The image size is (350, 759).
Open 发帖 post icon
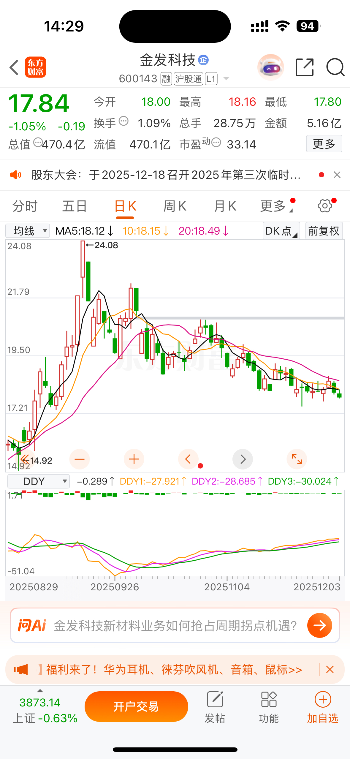coord(215,699)
